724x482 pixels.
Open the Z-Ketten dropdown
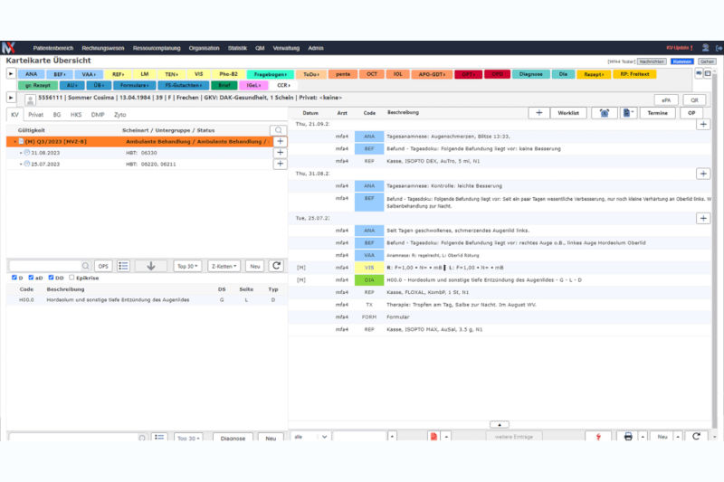click(223, 266)
